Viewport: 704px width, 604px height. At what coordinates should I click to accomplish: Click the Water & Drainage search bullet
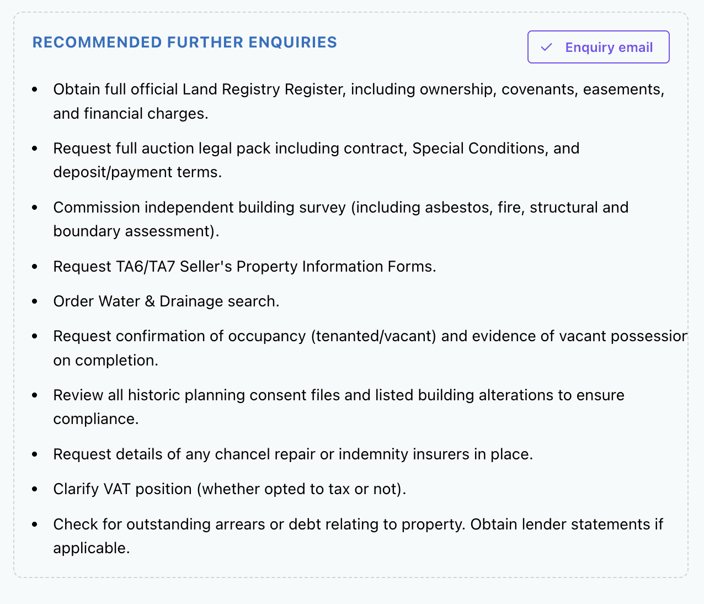tap(166, 301)
